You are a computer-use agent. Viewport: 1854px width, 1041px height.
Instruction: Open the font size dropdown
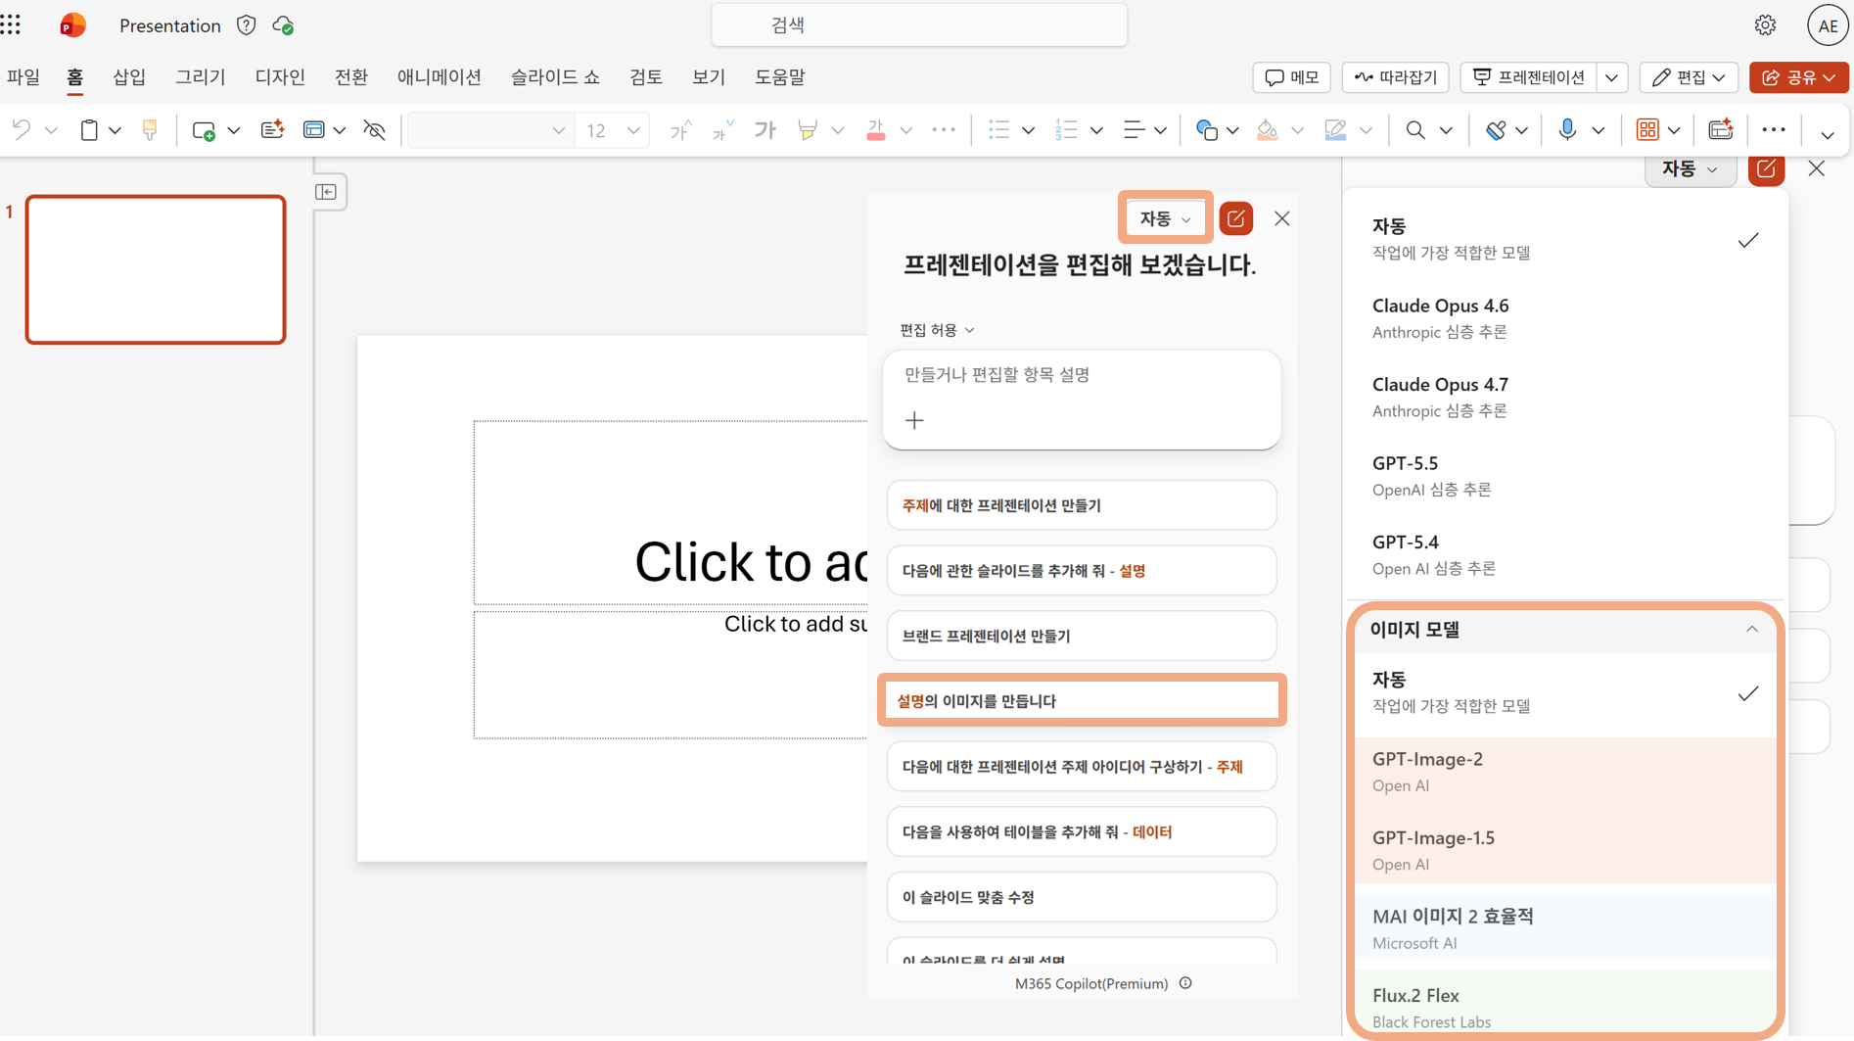pos(633,130)
